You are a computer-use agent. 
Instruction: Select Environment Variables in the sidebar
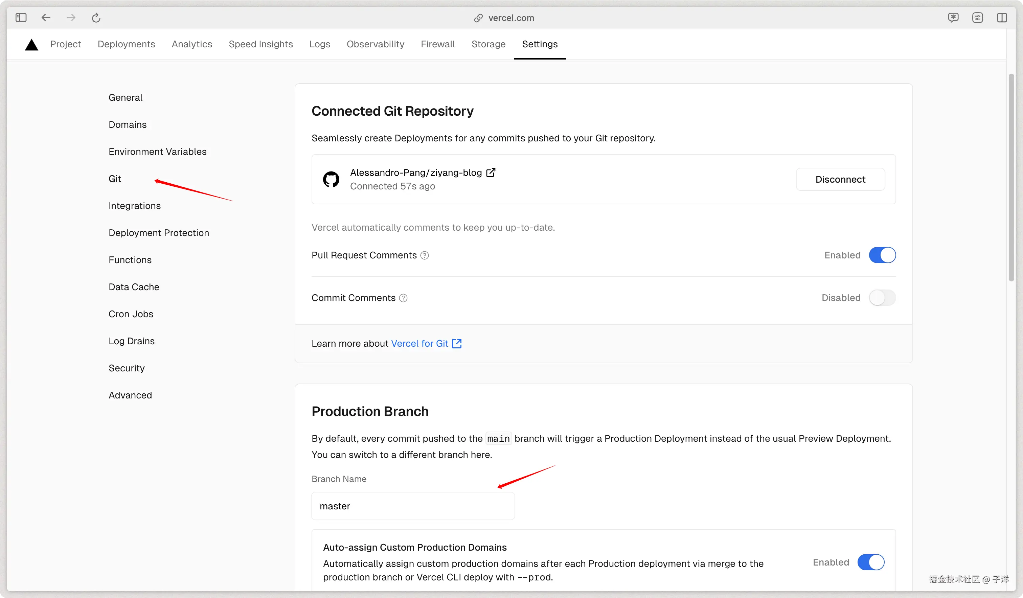pos(158,152)
